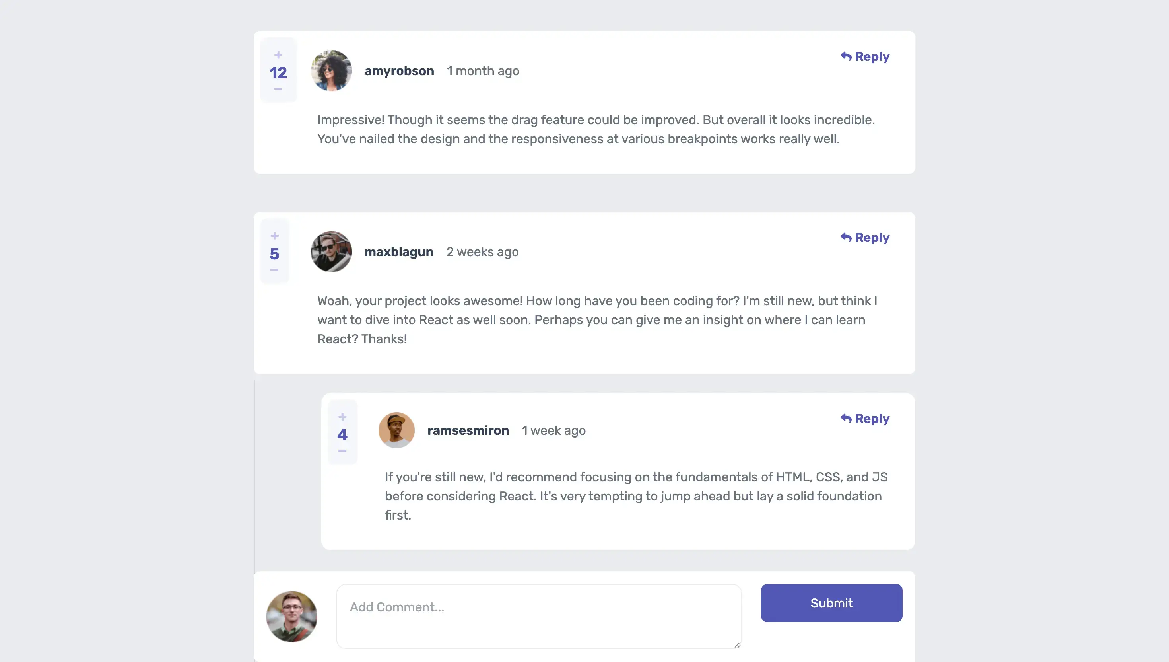Click the username amyrobson
The width and height of the screenshot is (1169, 662).
pyautogui.click(x=399, y=70)
